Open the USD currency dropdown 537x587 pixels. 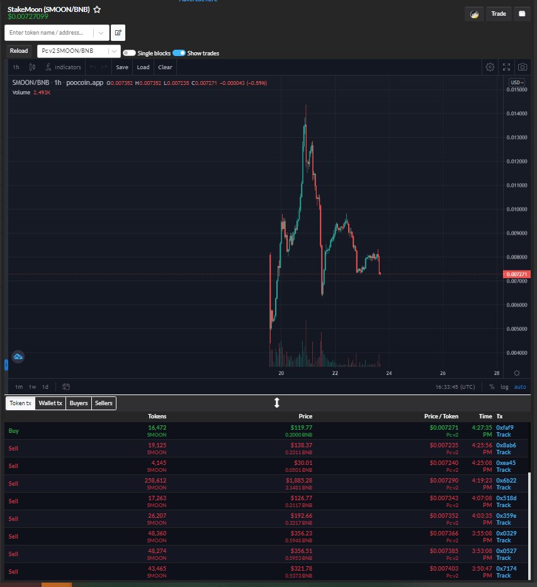pos(517,82)
